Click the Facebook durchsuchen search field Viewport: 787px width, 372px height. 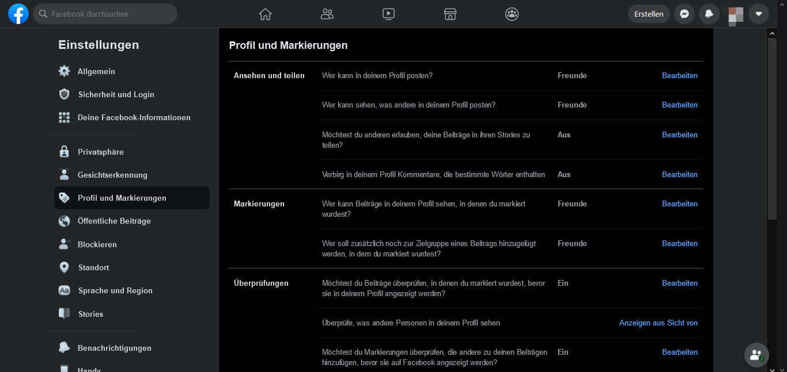[105, 14]
